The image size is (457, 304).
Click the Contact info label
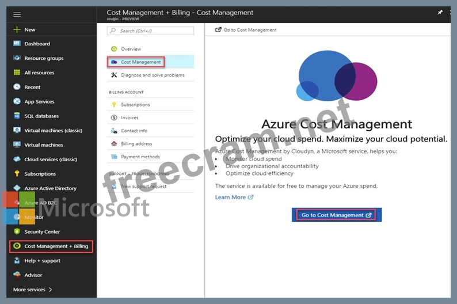(134, 131)
